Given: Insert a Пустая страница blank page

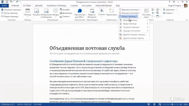Looking at the screenshot, I should click(9, 13).
